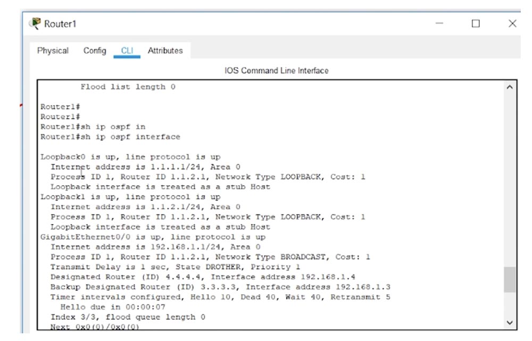Open the CLI tab

click(x=128, y=51)
